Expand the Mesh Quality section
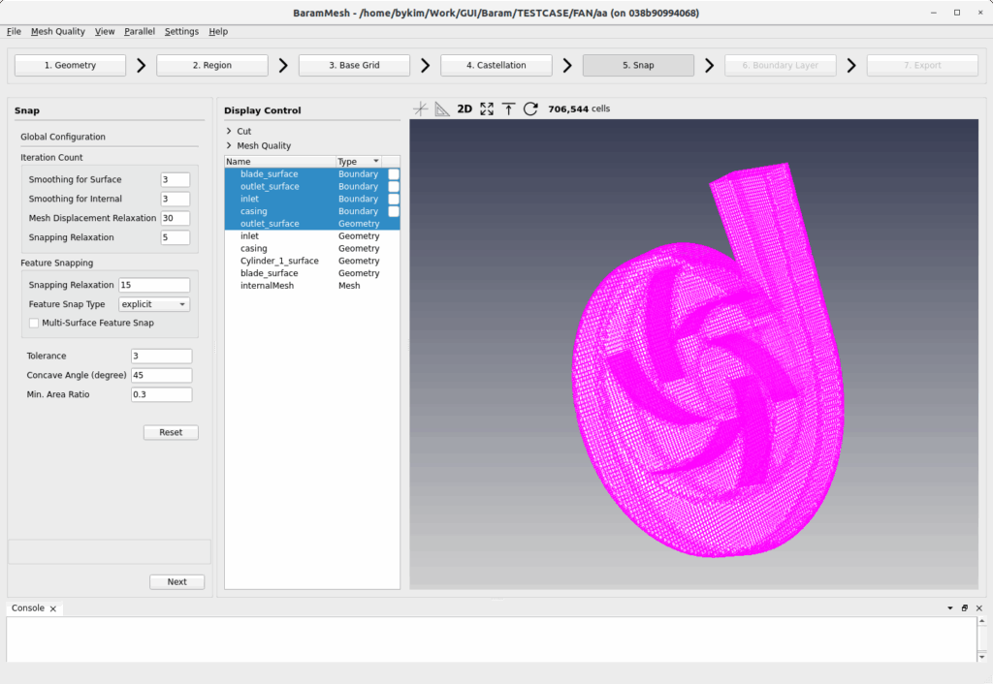The width and height of the screenshot is (993, 684). click(x=229, y=145)
